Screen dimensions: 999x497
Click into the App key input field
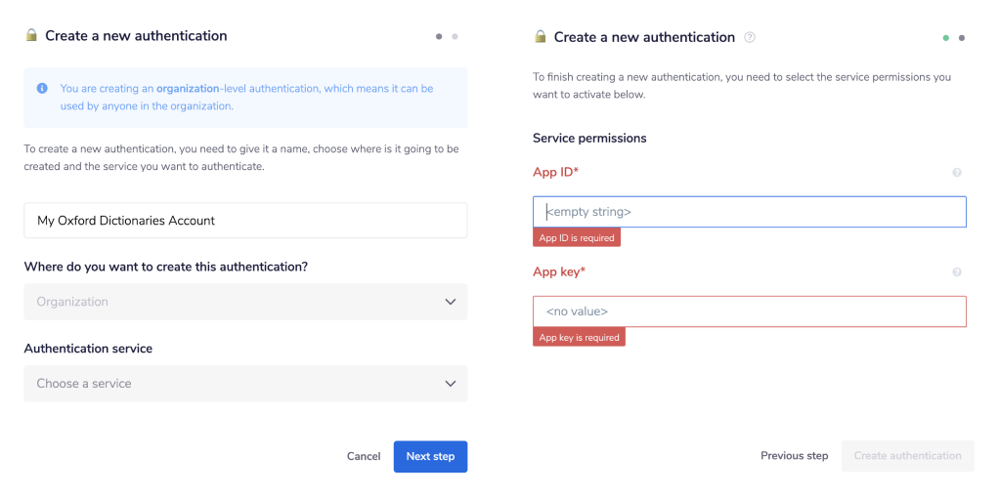tap(750, 311)
